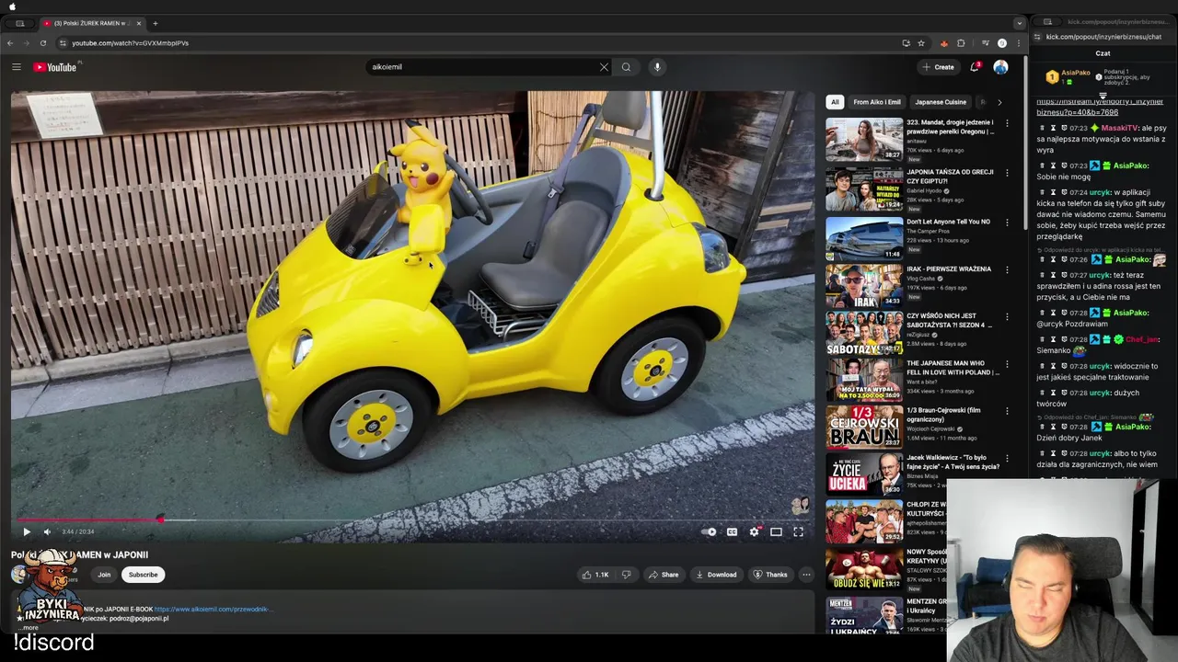The image size is (1178, 662).
Task: Open the Apple menu
Action: coord(12,6)
